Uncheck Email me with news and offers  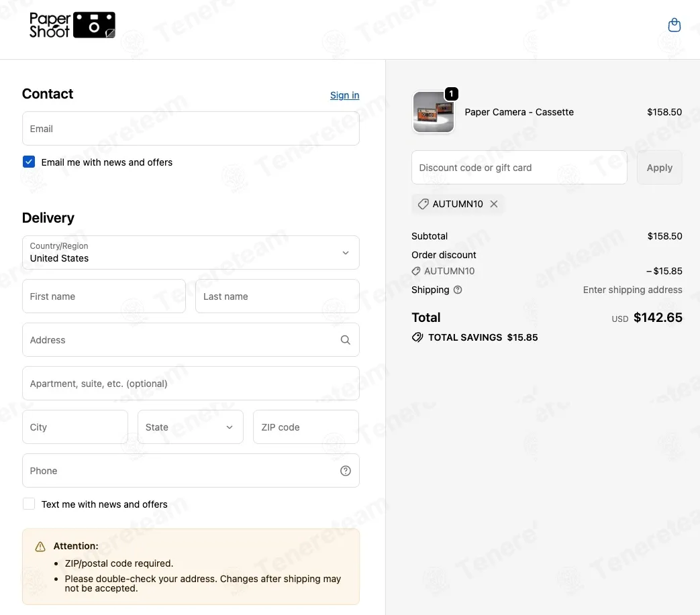[x=29, y=162]
